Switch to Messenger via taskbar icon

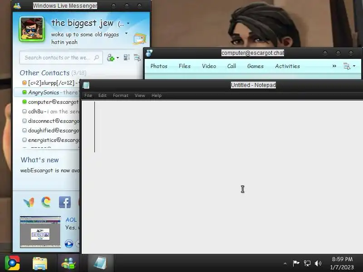(69, 263)
